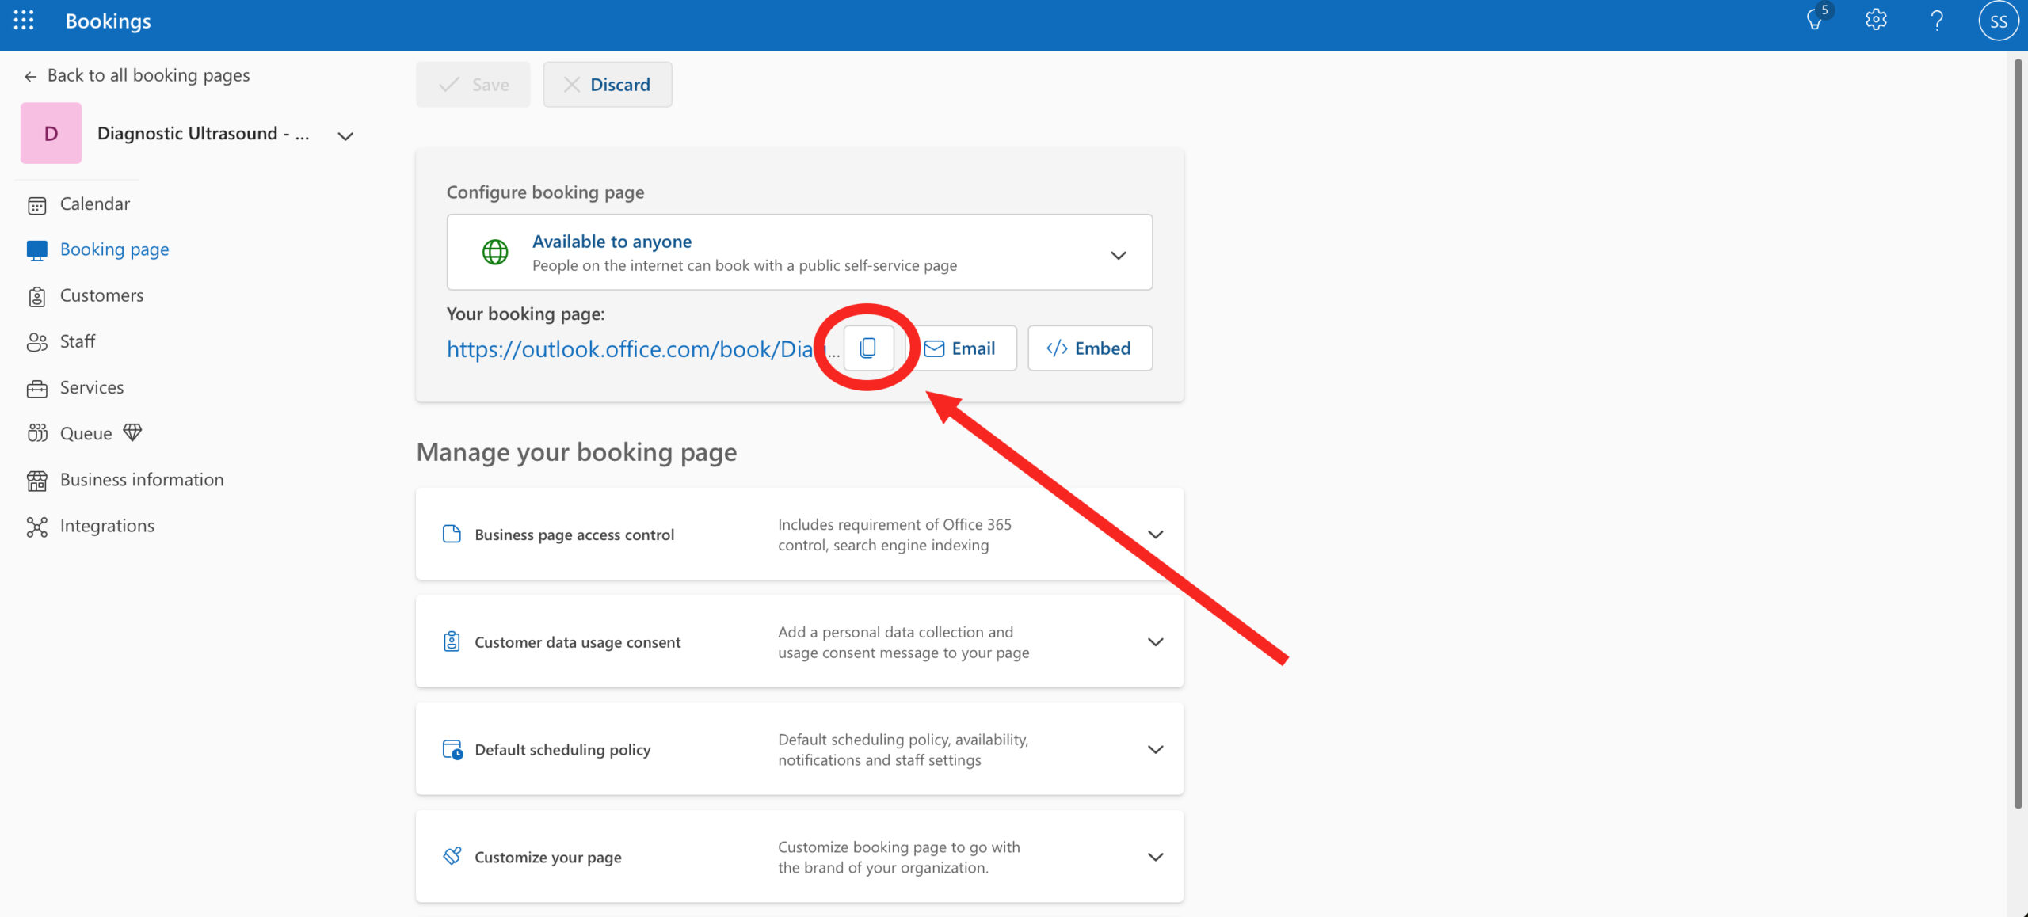Click the help question mark icon

click(x=1937, y=21)
